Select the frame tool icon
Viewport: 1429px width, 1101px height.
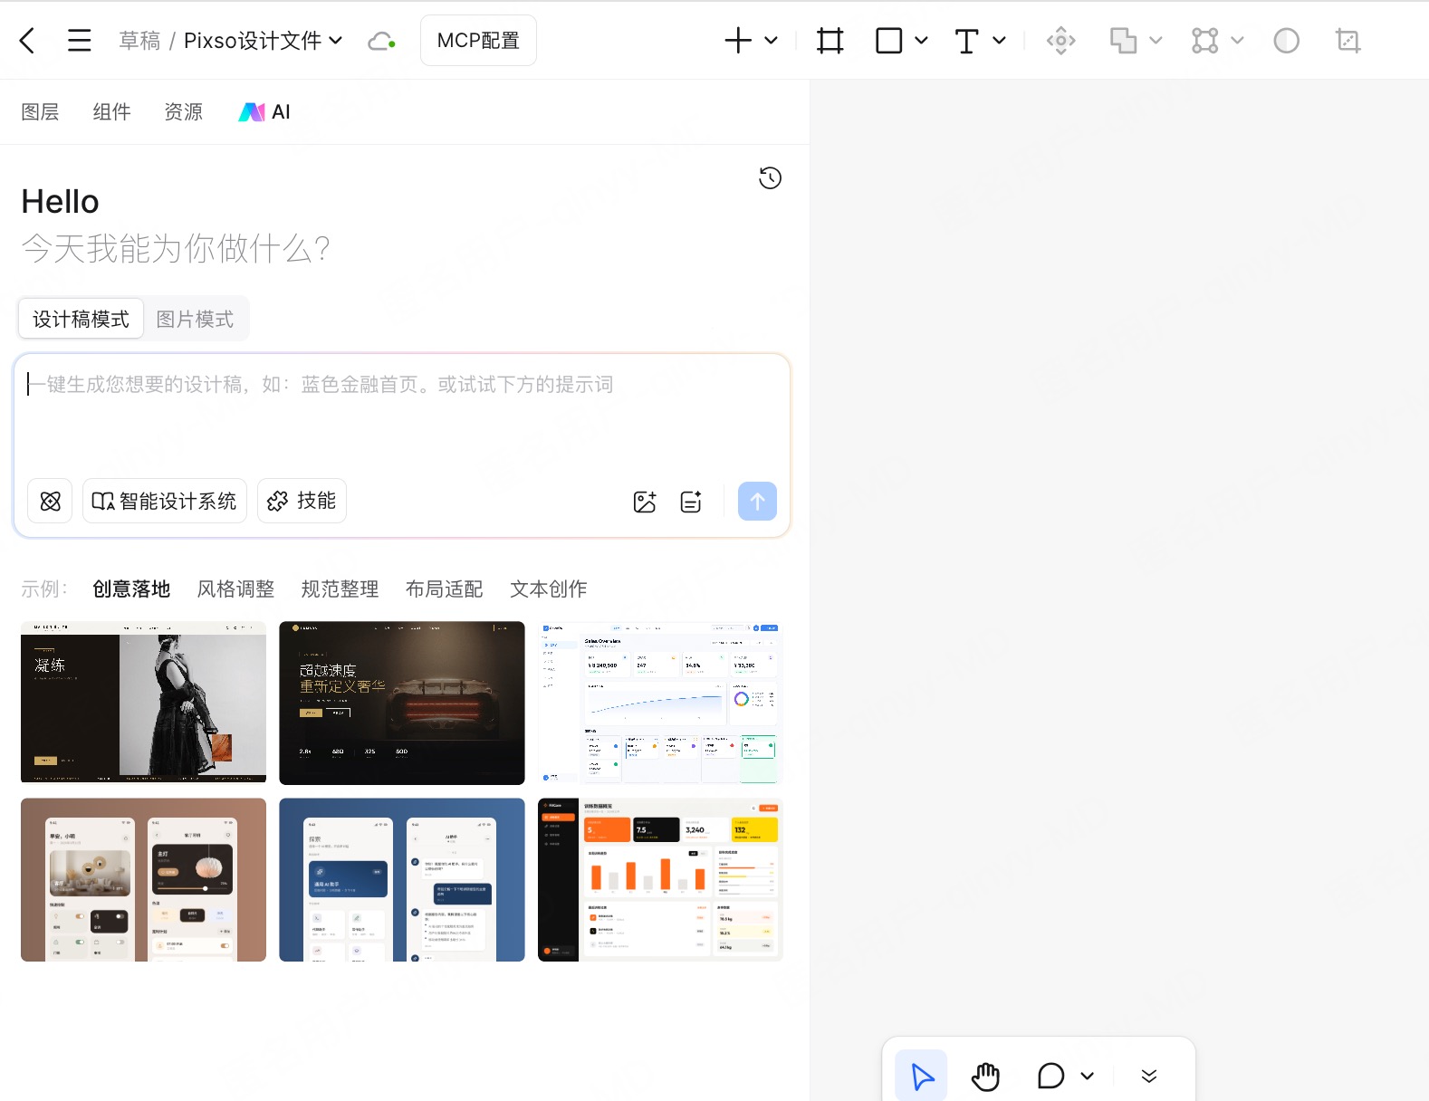[x=830, y=41]
